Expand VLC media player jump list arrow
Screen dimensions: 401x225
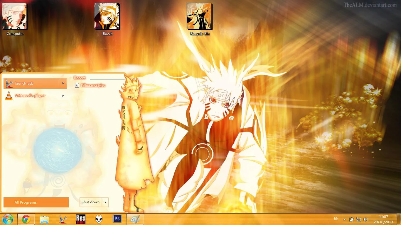(63, 96)
